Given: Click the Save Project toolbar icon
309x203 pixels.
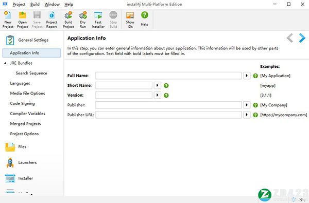Looking at the screenshot, I should click(x=37, y=20).
